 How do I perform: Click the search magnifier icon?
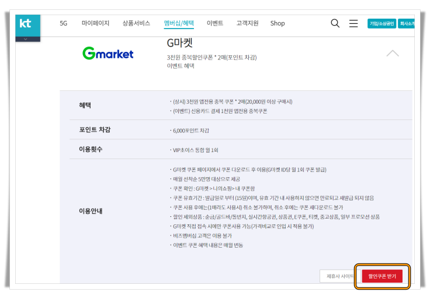[335, 23]
